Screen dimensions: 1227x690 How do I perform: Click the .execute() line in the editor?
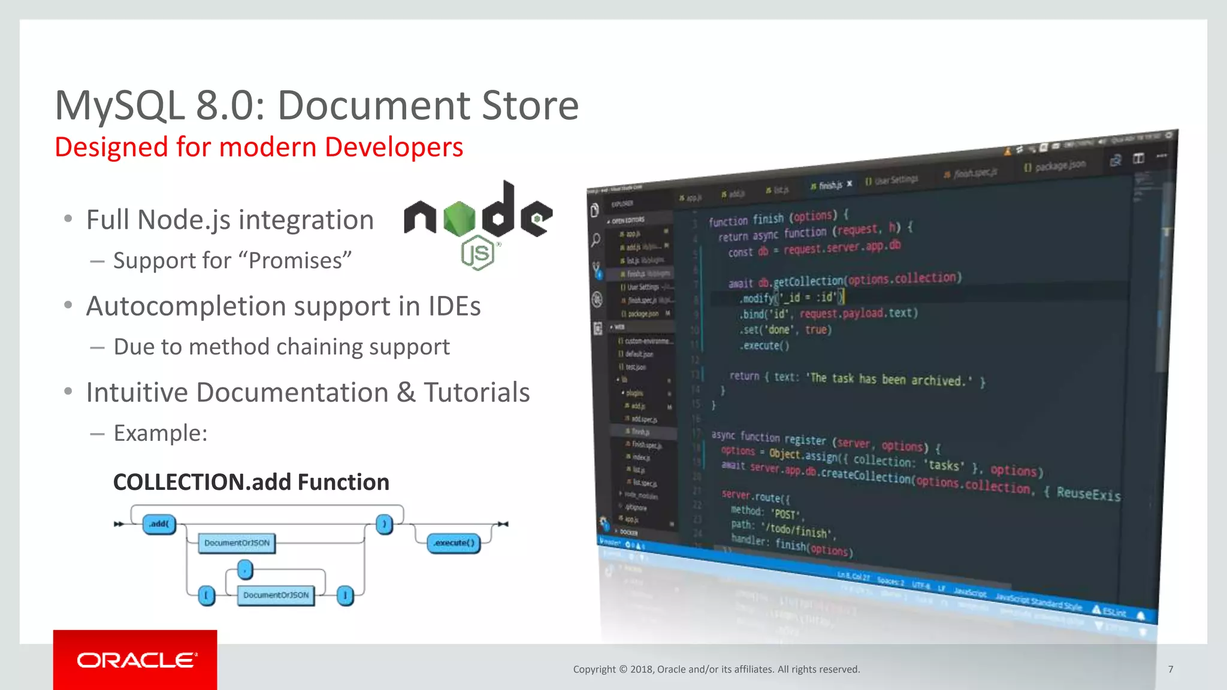click(765, 346)
